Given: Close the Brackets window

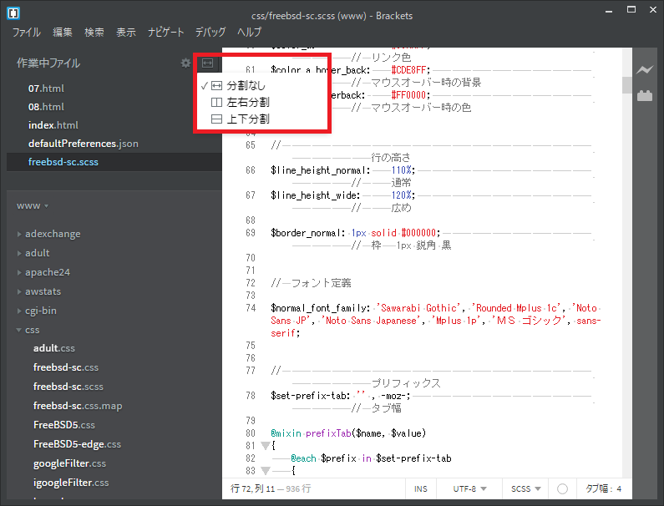Looking at the screenshot, I should [653, 10].
